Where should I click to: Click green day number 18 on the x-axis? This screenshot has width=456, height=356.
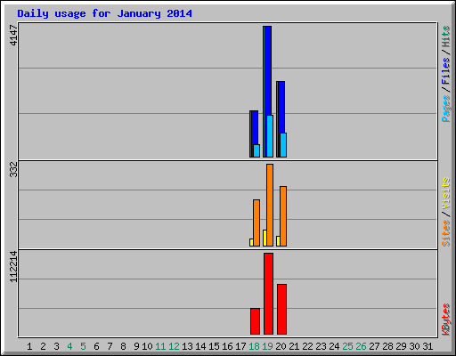[254, 346]
